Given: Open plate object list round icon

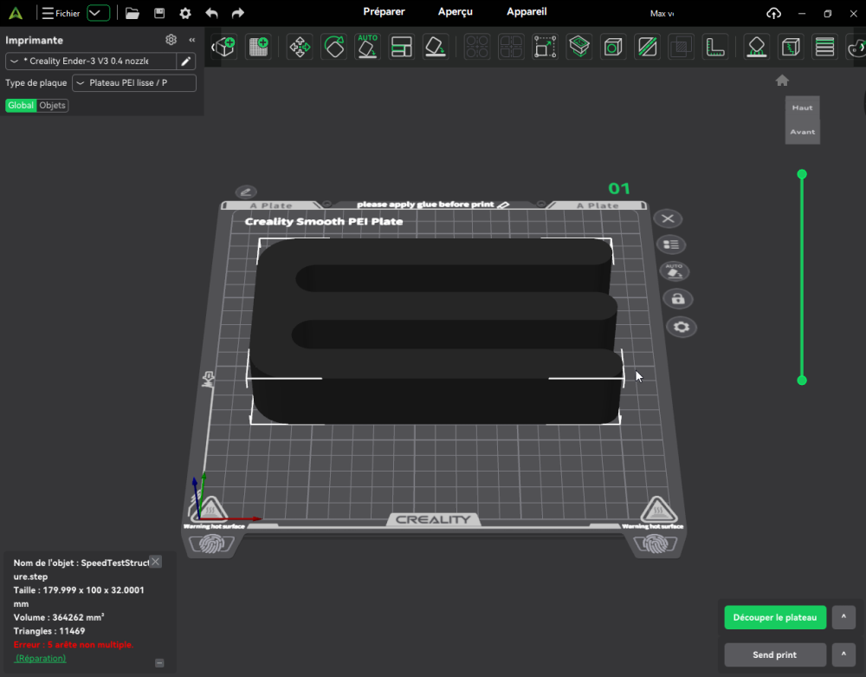Looking at the screenshot, I should [671, 244].
